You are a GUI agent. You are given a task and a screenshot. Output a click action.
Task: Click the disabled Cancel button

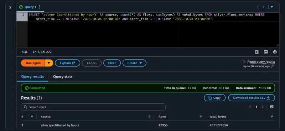[x=92, y=63]
